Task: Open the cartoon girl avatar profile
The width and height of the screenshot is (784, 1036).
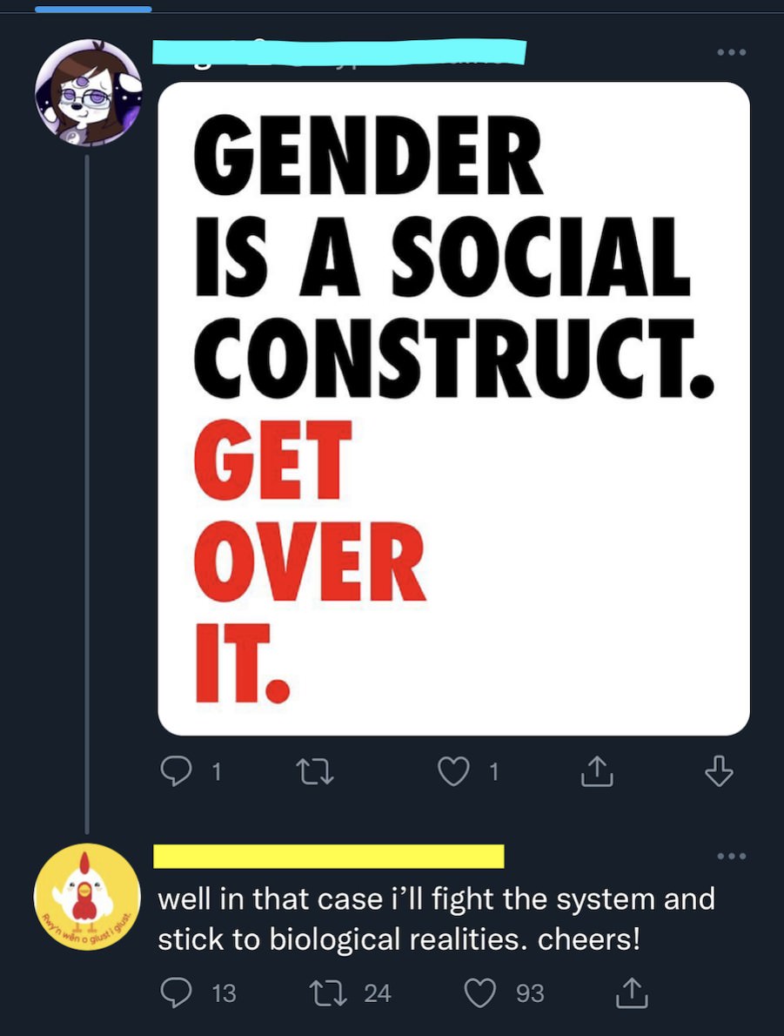Action: click(x=88, y=93)
